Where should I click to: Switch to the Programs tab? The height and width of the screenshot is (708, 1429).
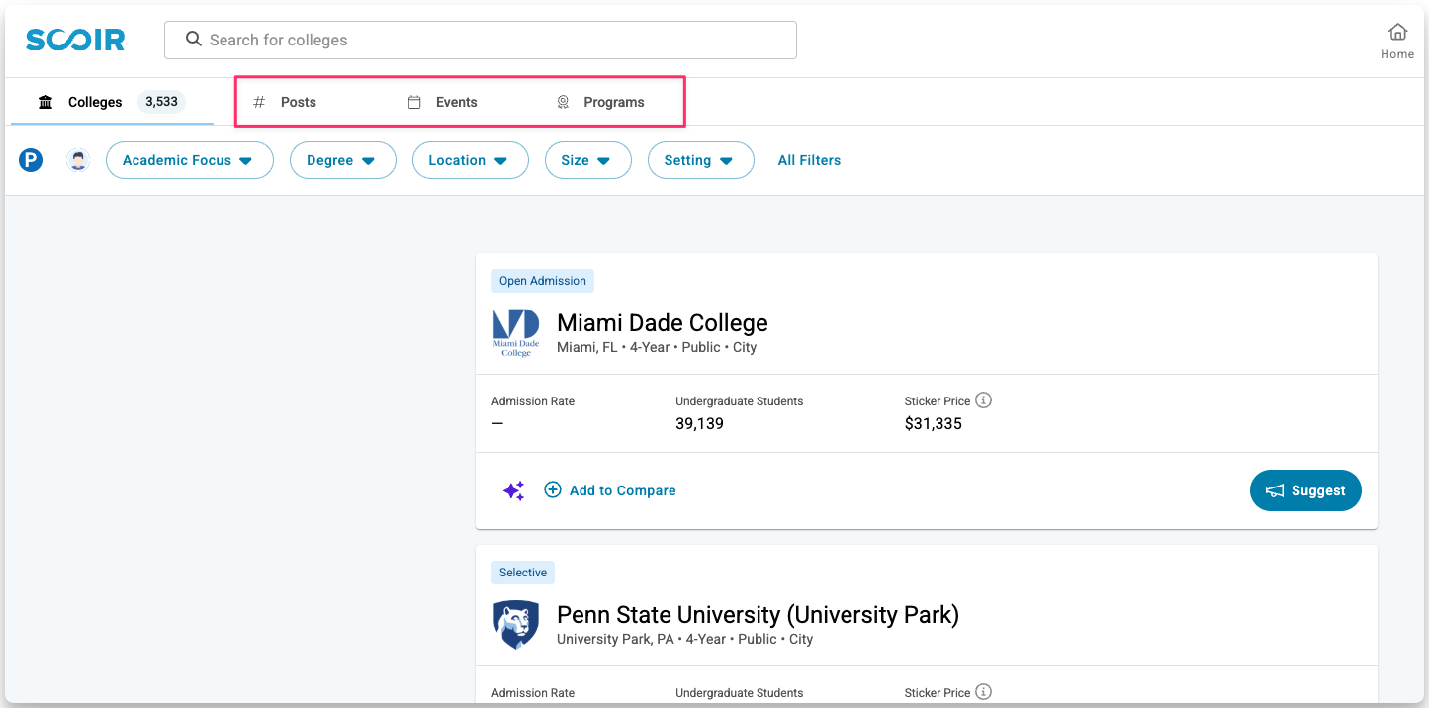(x=613, y=102)
